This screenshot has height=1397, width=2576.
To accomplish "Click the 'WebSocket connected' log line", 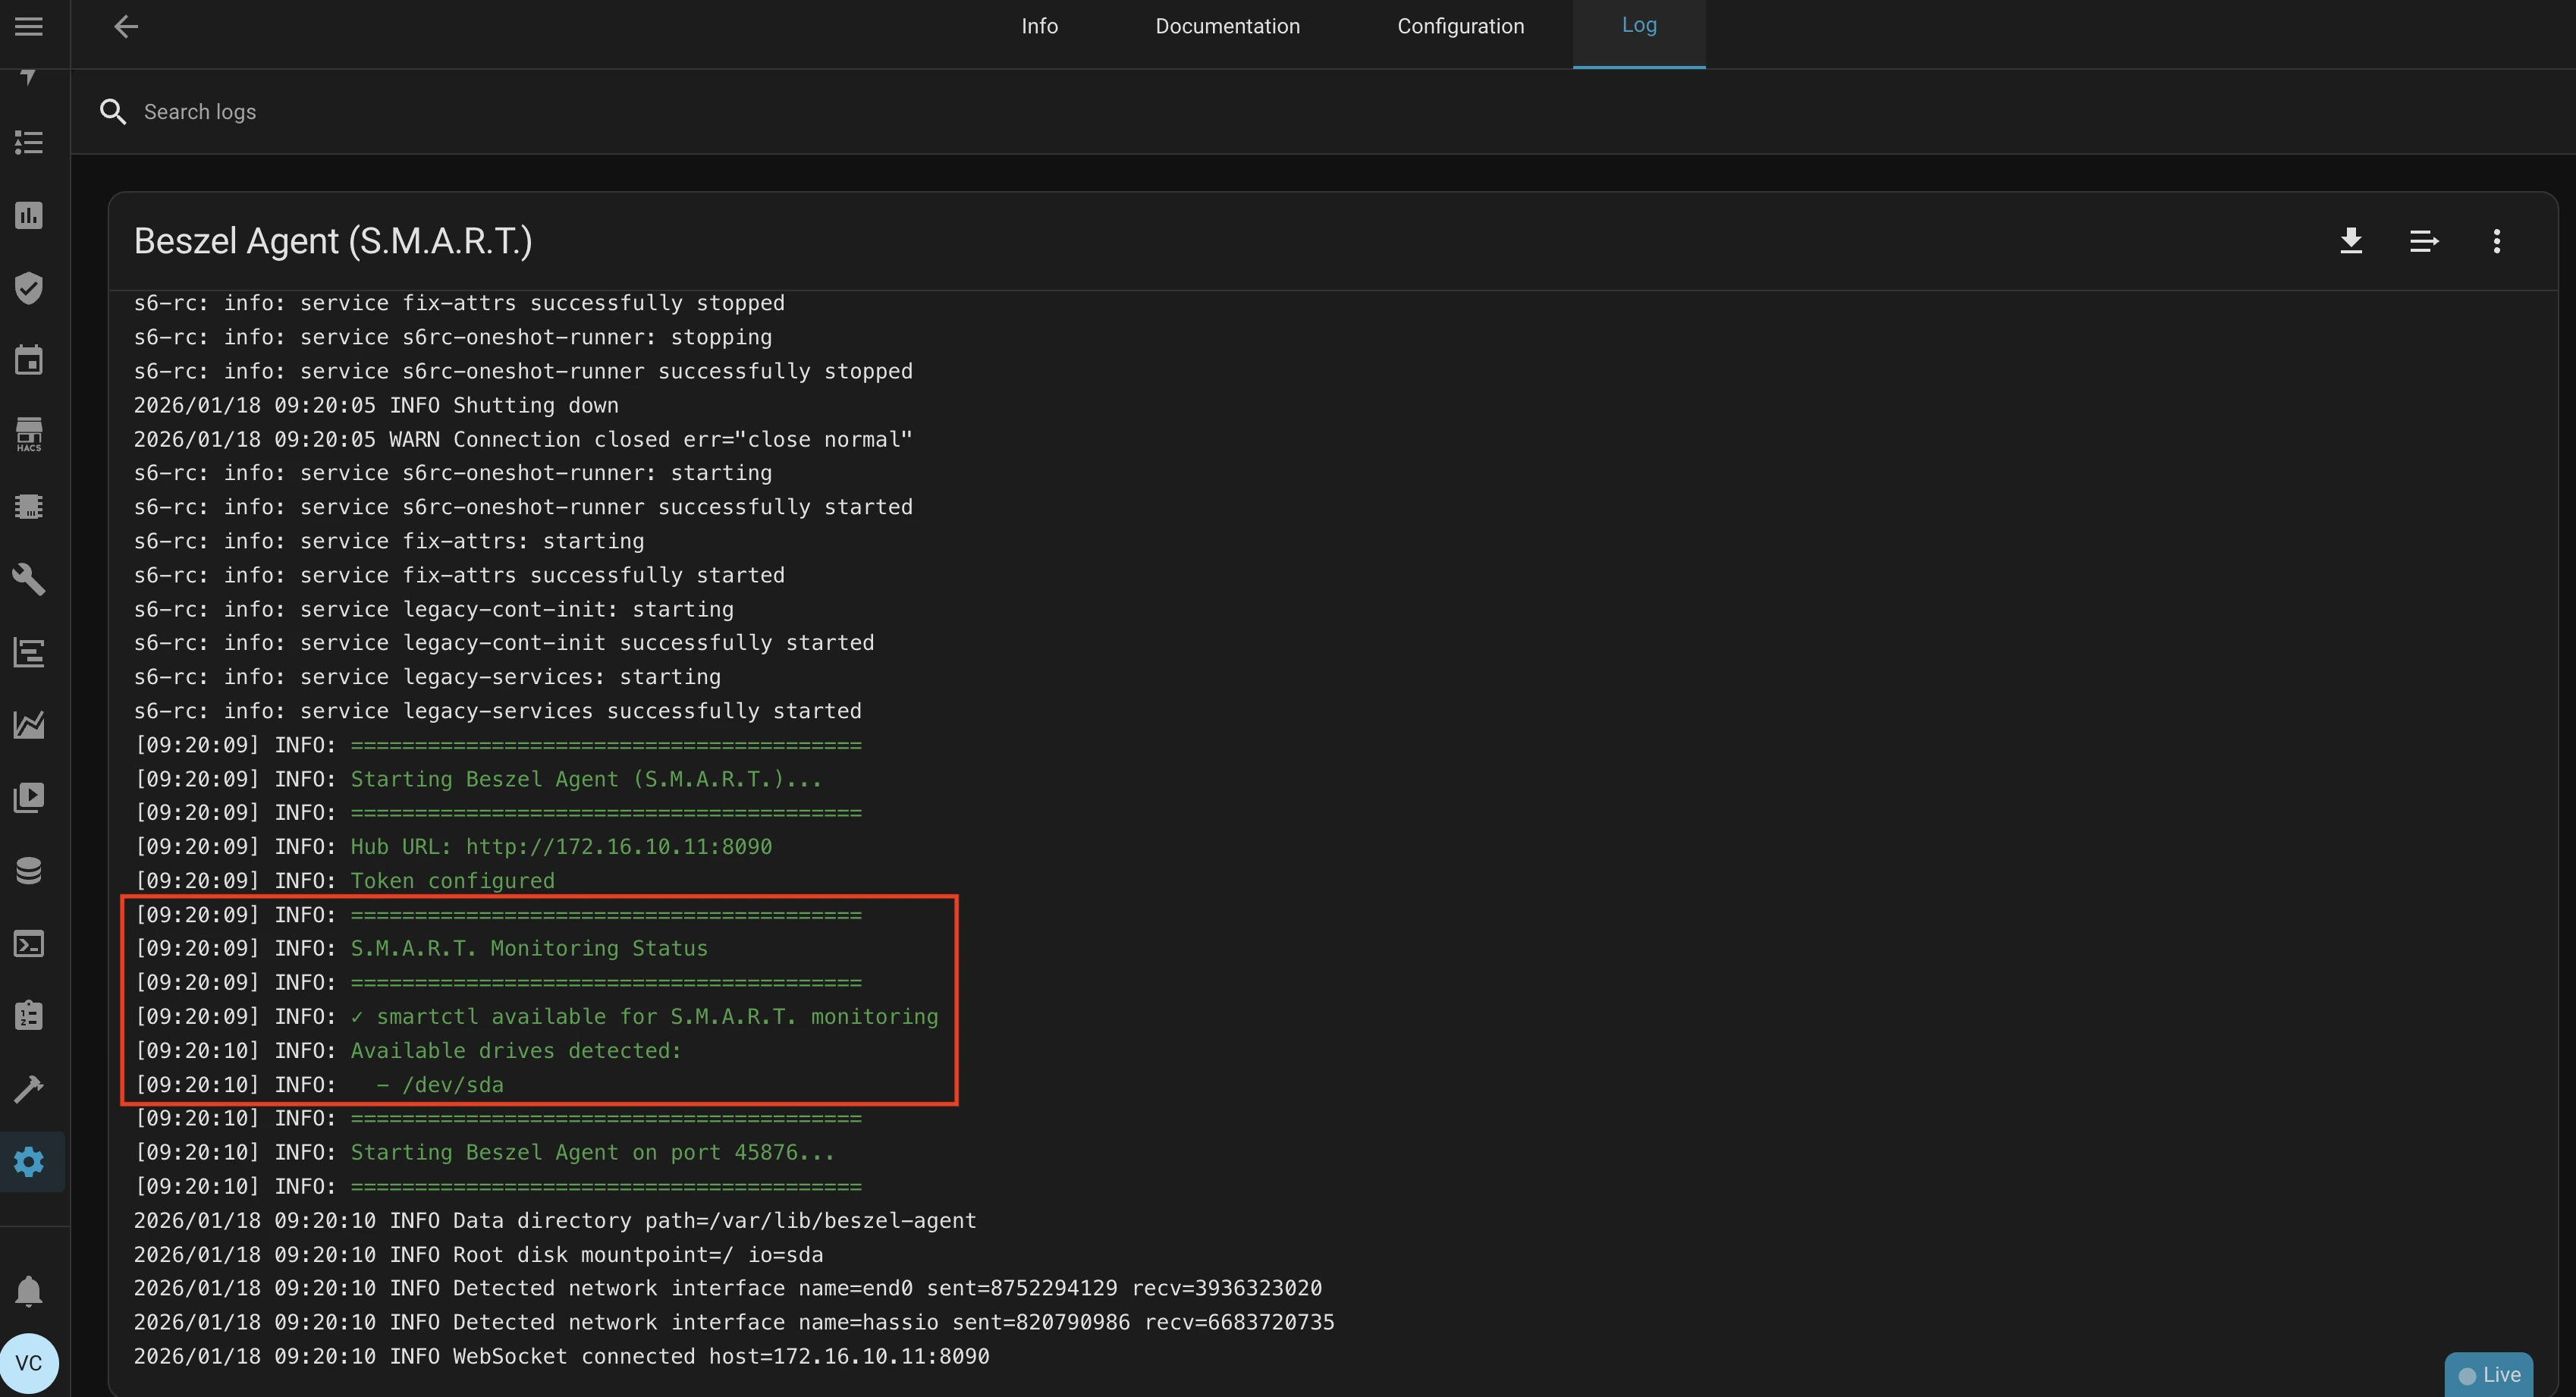I will point(561,1356).
